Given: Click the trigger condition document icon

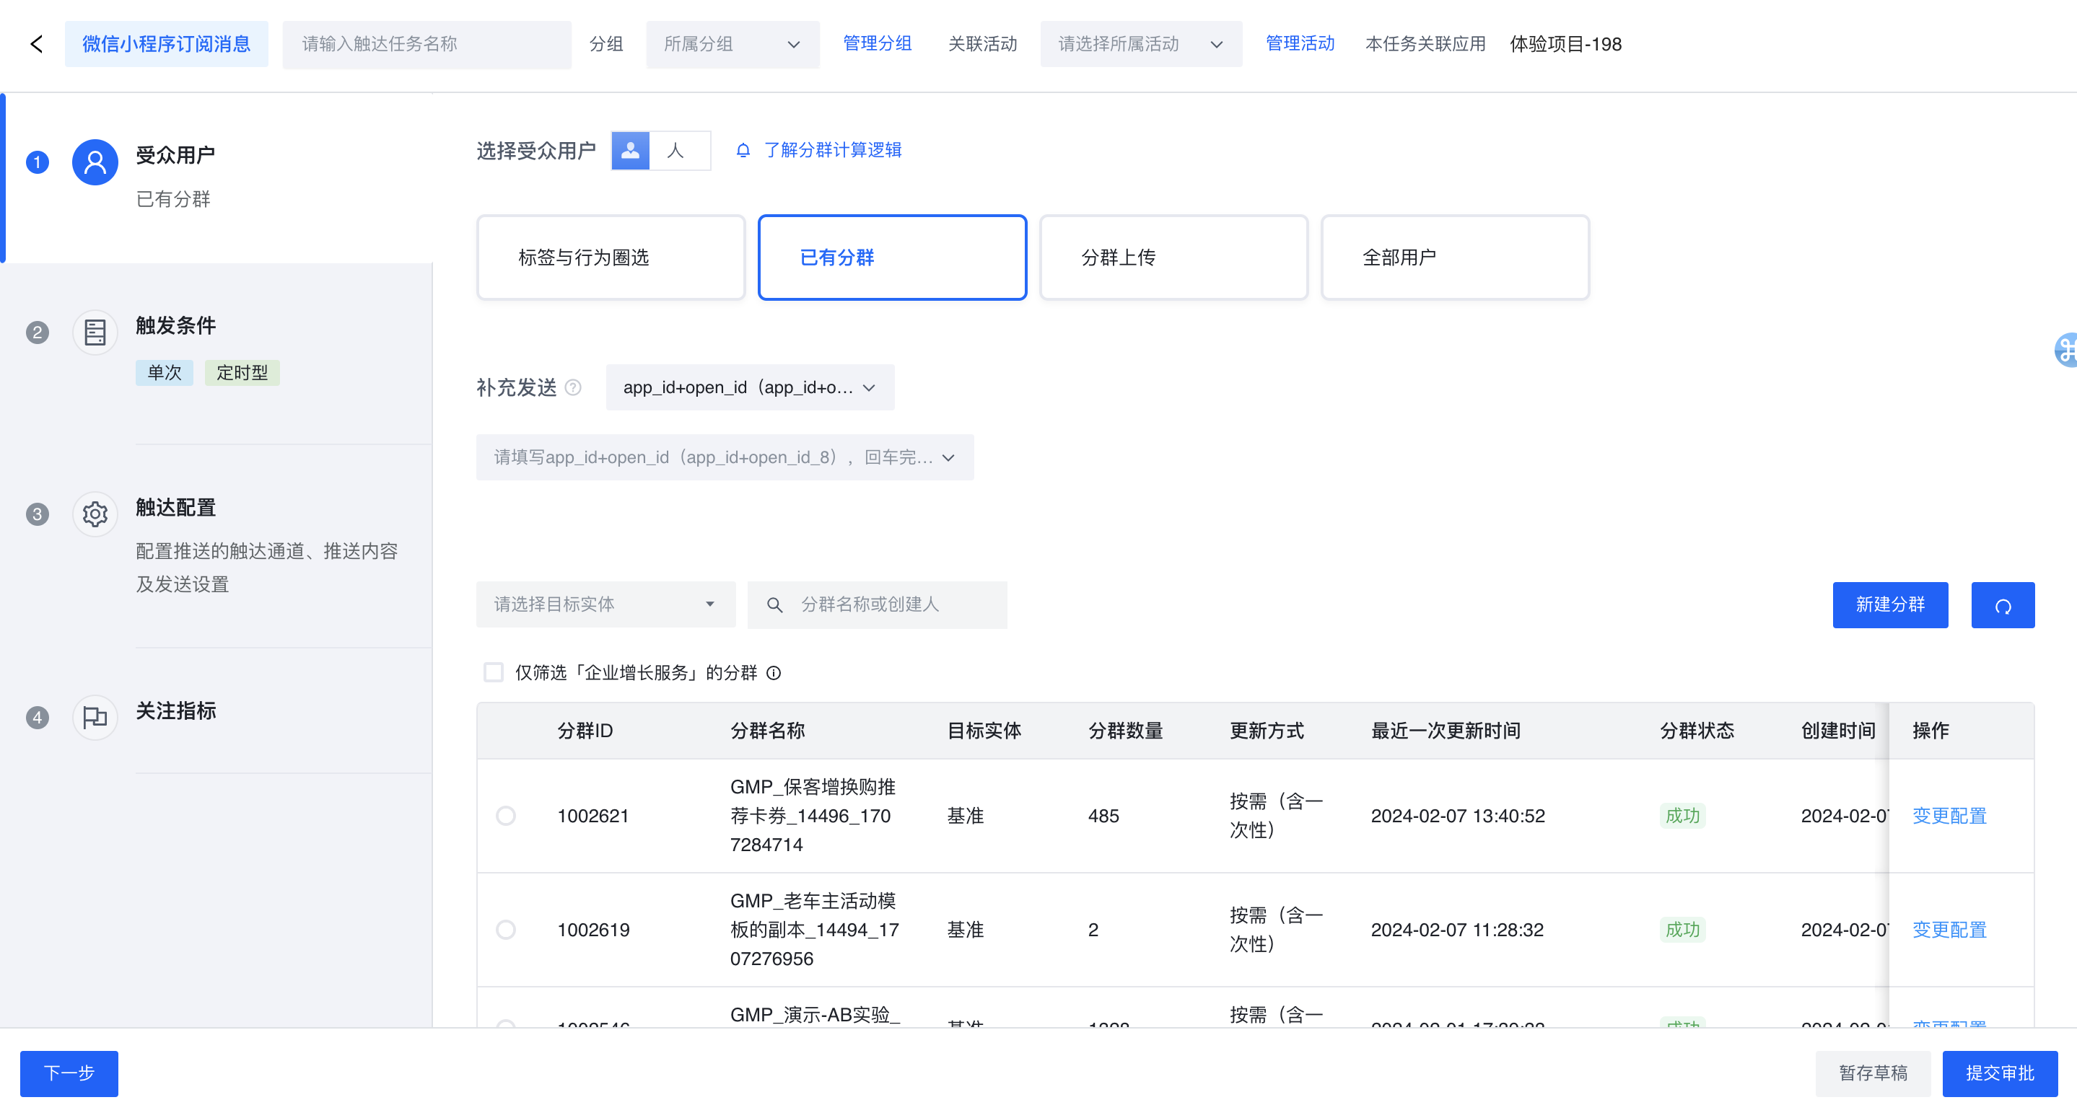Looking at the screenshot, I should (x=95, y=332).
